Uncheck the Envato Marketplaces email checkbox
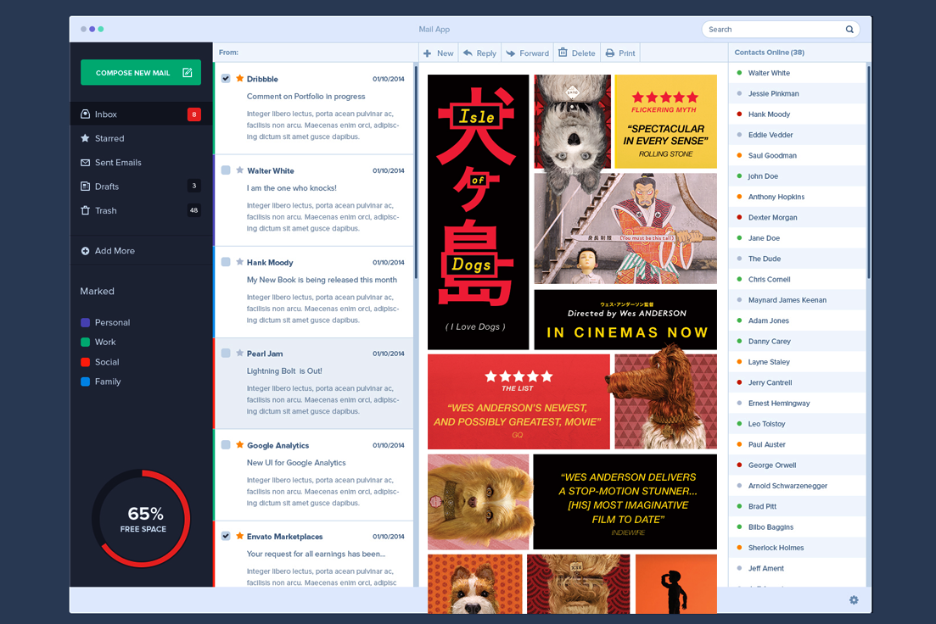Image resolution: width=936 pixels, height=624 pixels. 226,536
